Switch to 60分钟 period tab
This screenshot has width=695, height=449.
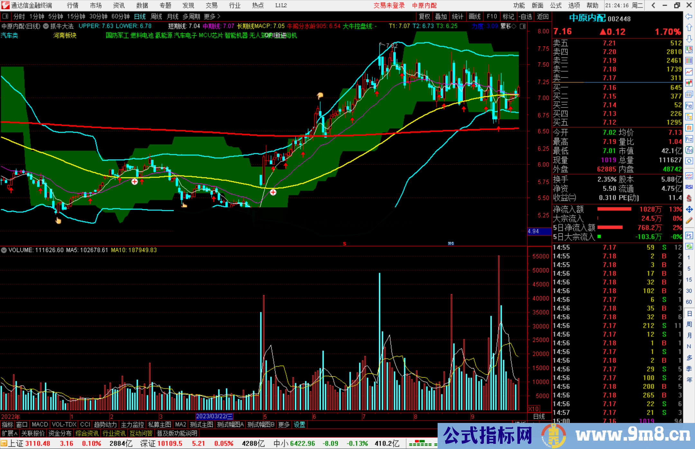click(120, 16)
